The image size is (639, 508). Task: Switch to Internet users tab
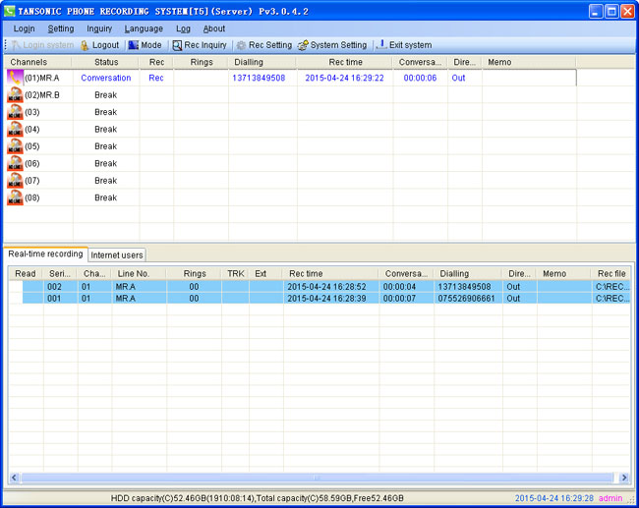click(117, 254)
